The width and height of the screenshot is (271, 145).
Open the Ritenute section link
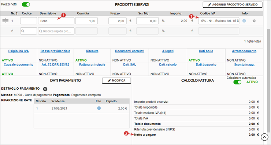point(92,51)
